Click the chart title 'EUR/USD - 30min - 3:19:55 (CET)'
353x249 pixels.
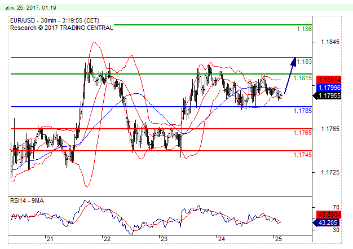(x=55, y=20)
